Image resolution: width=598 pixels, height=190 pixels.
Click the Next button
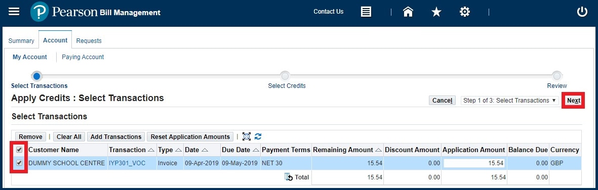573,101
